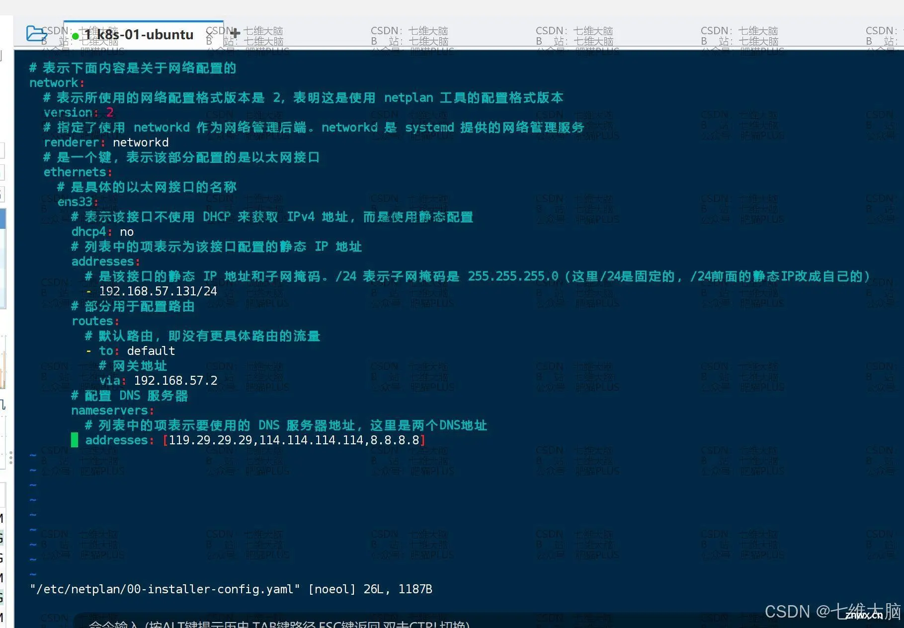This screenshot has height=628, width=904.
Task: Click the 'ethernets:' key
Action: tap(78, 172)
